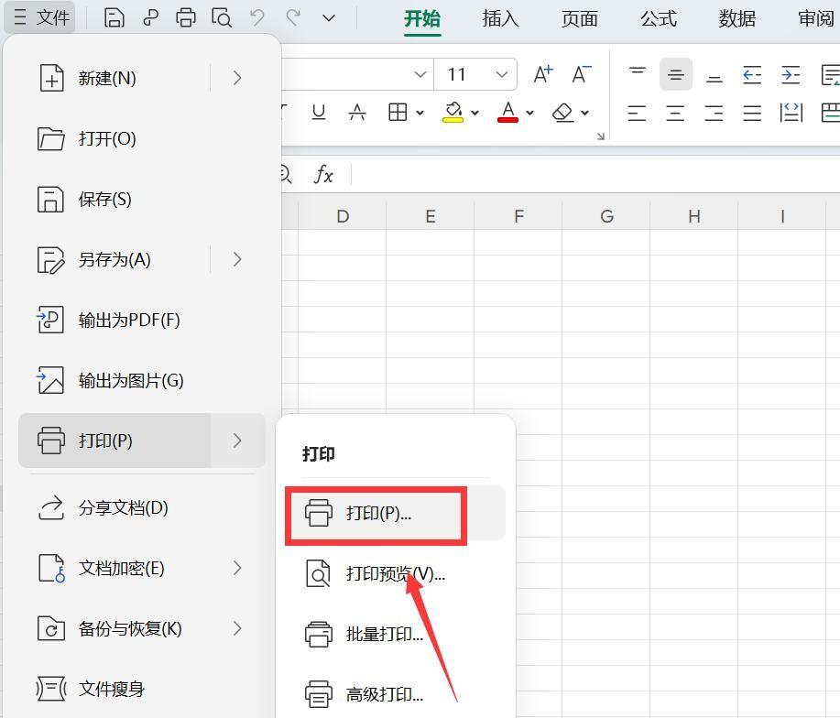Switch to the 开始 tab
This screenshot has width=840, height=718.
[422, 18]
